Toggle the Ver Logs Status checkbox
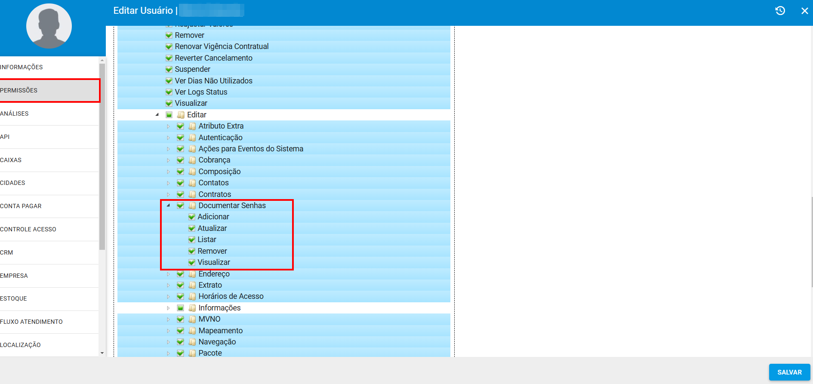 pyautogui.click(x=169, y=92)
